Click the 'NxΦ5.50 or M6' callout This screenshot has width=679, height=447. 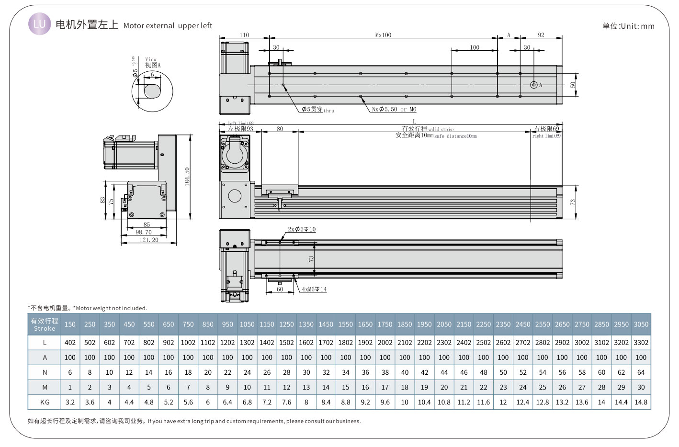[394, 109]
